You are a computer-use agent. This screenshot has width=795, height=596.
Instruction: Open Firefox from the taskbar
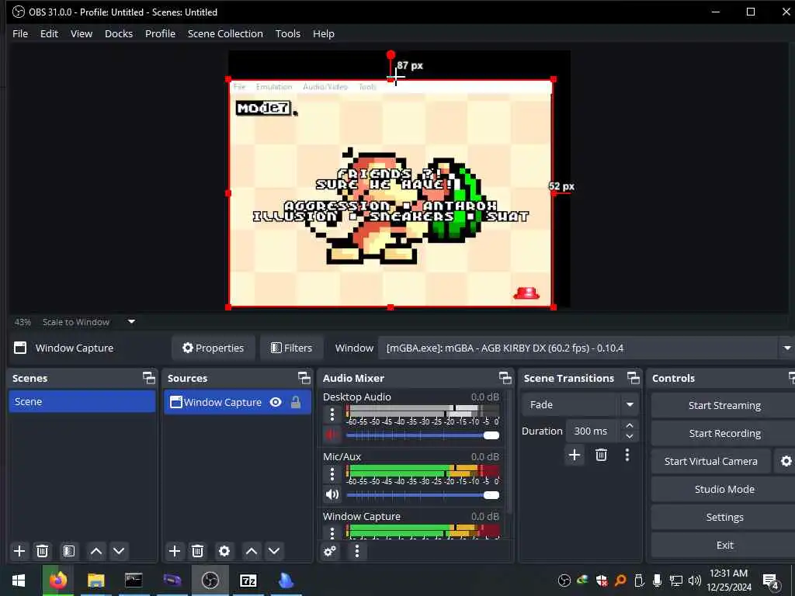pos(57,580)
